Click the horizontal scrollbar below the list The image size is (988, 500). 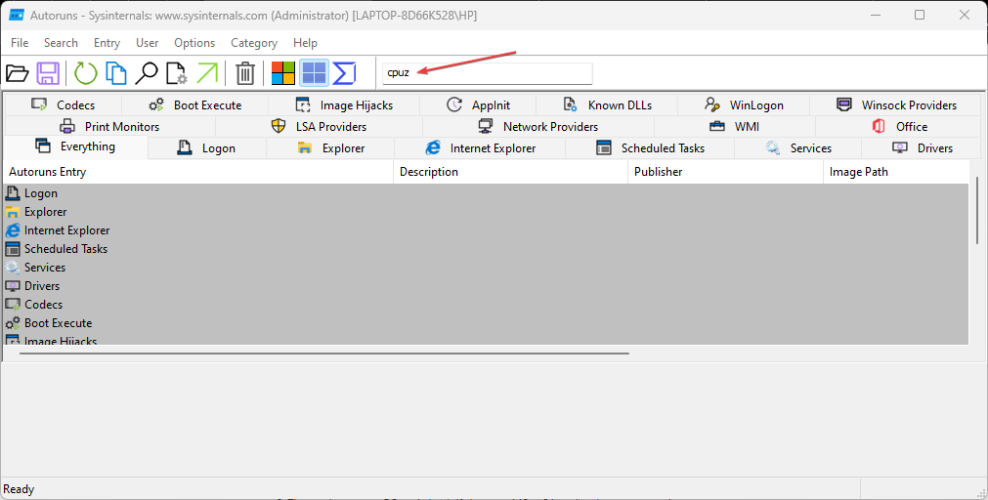[x=324, y=354]
